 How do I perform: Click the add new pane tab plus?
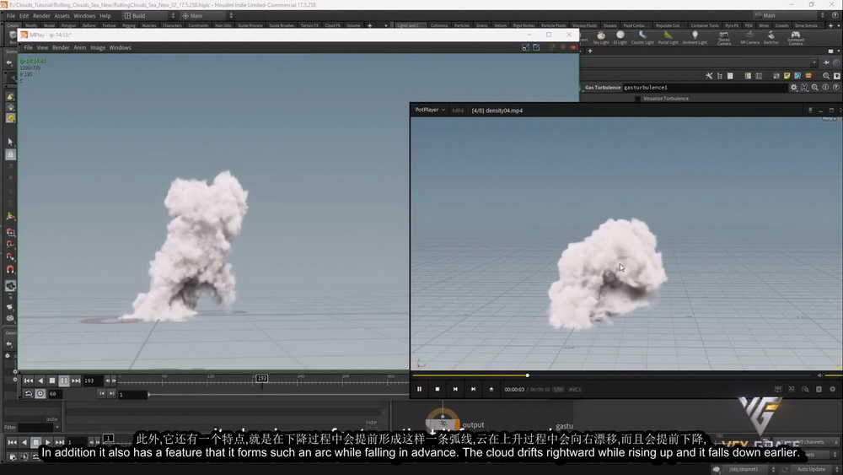point(590,51)
